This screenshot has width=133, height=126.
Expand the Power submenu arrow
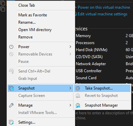coord(70,47)
